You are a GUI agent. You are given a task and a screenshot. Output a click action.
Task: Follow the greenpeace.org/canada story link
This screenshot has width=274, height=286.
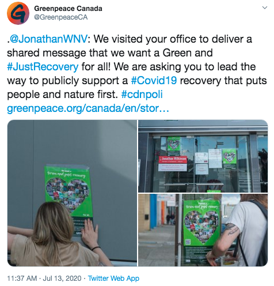point(88,108)
